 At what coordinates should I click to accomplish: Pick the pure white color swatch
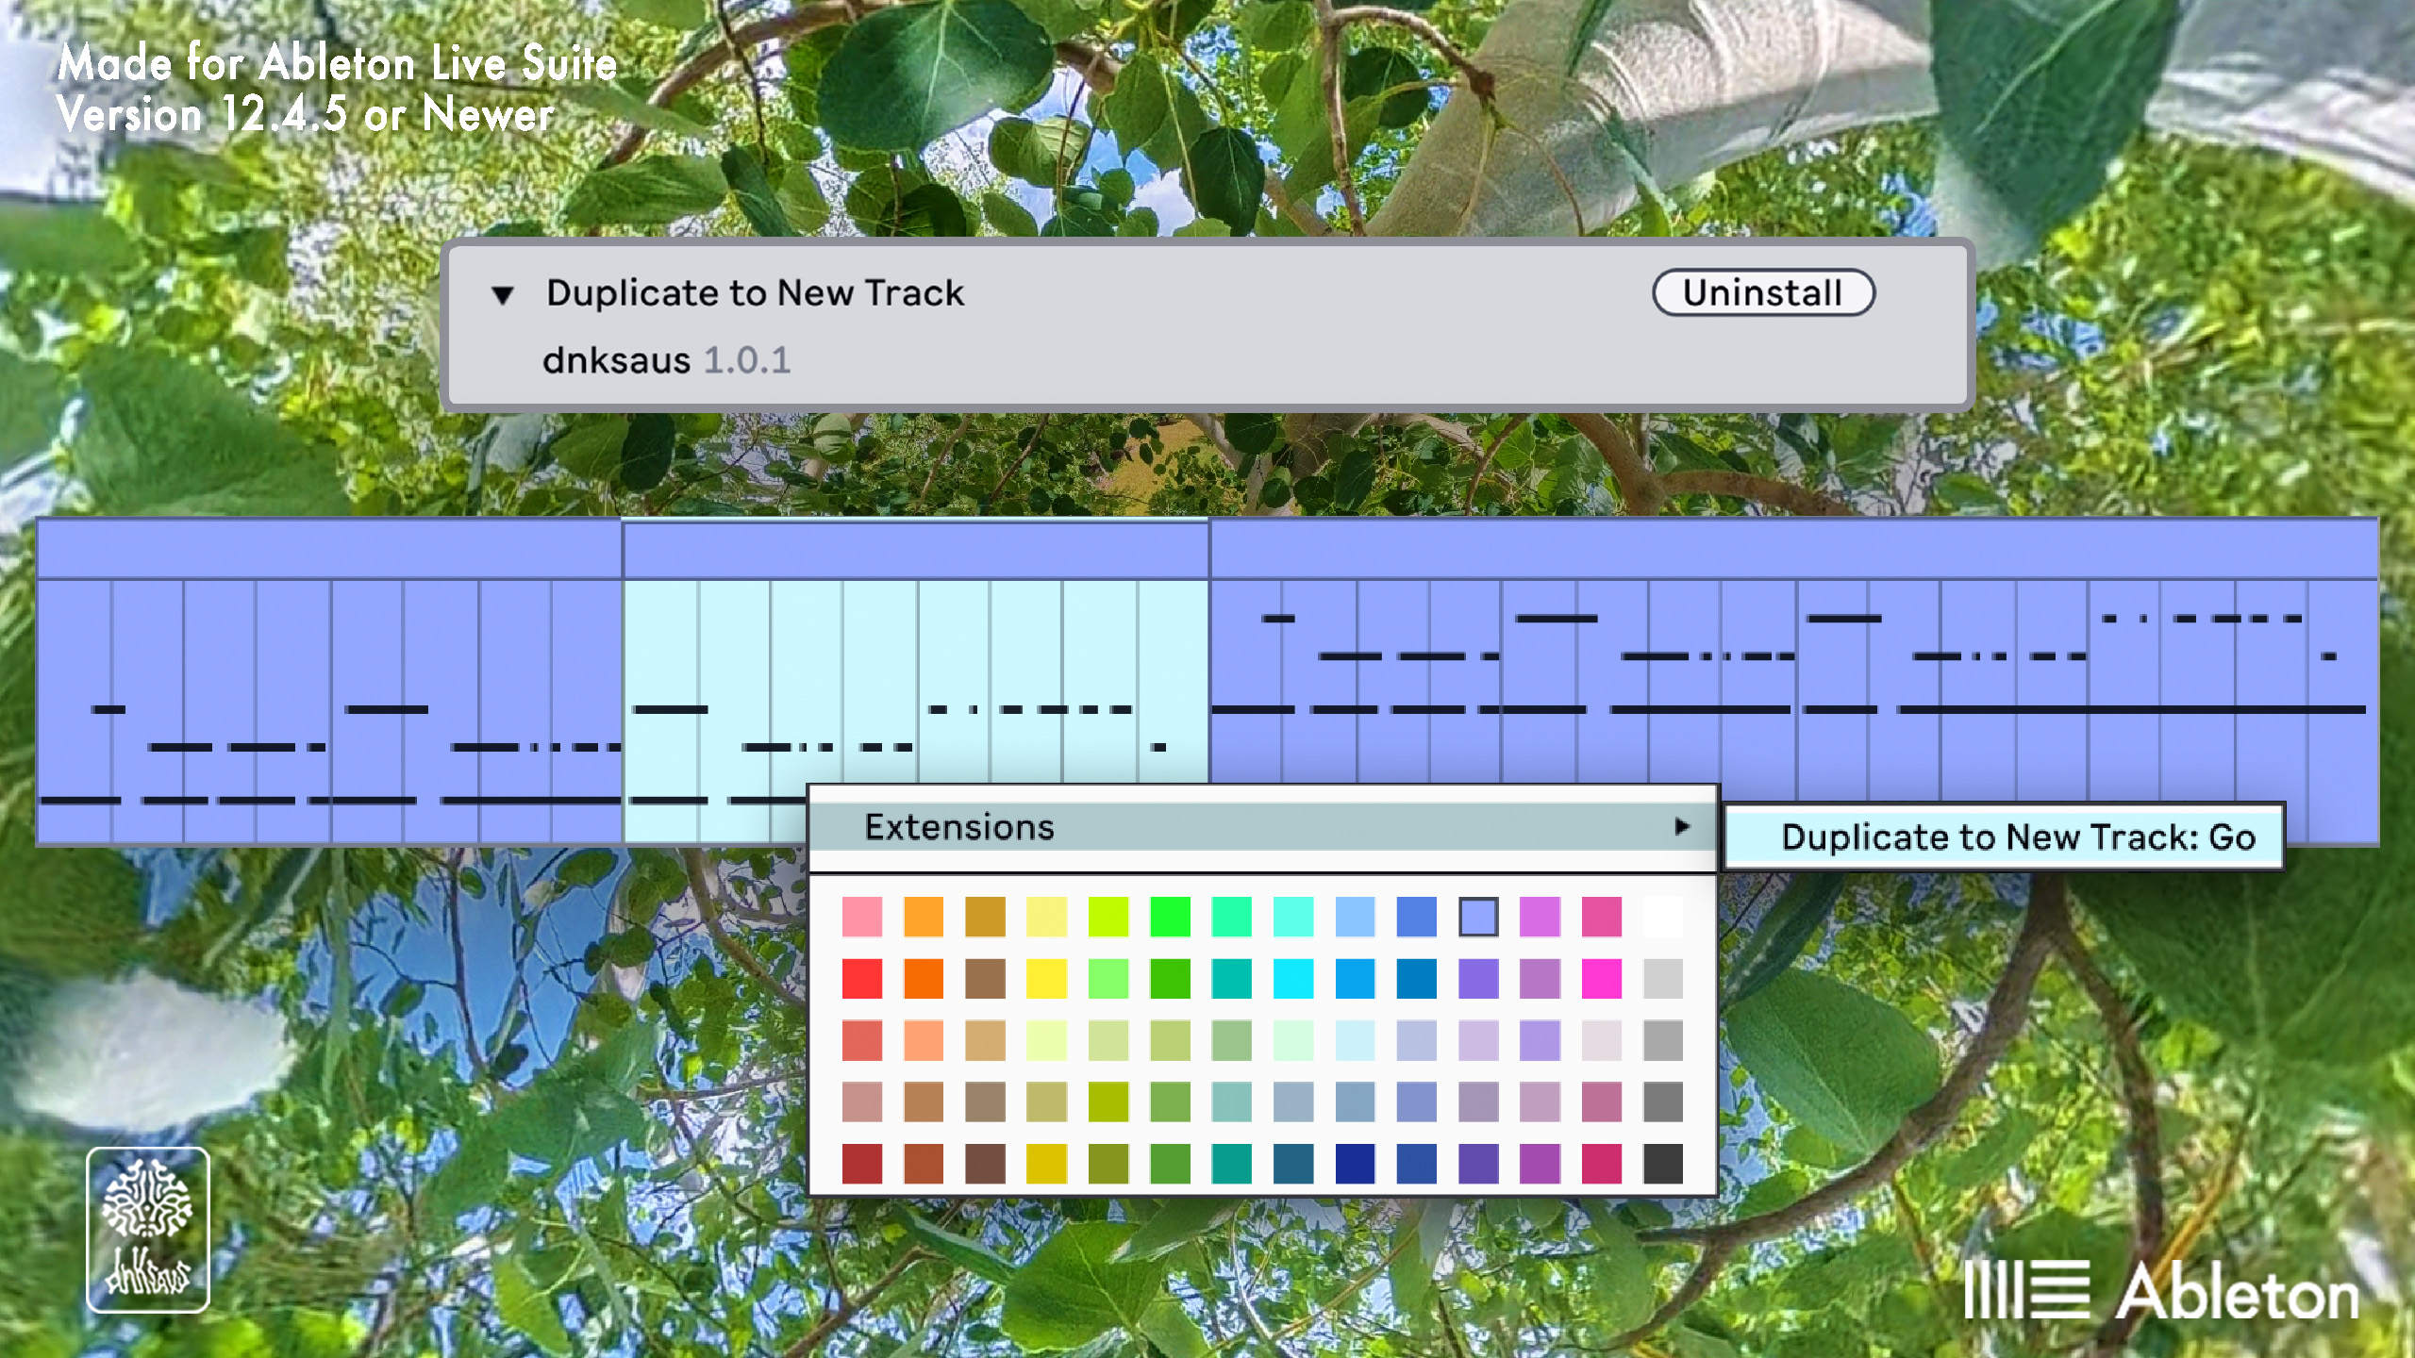[1662, 917]
